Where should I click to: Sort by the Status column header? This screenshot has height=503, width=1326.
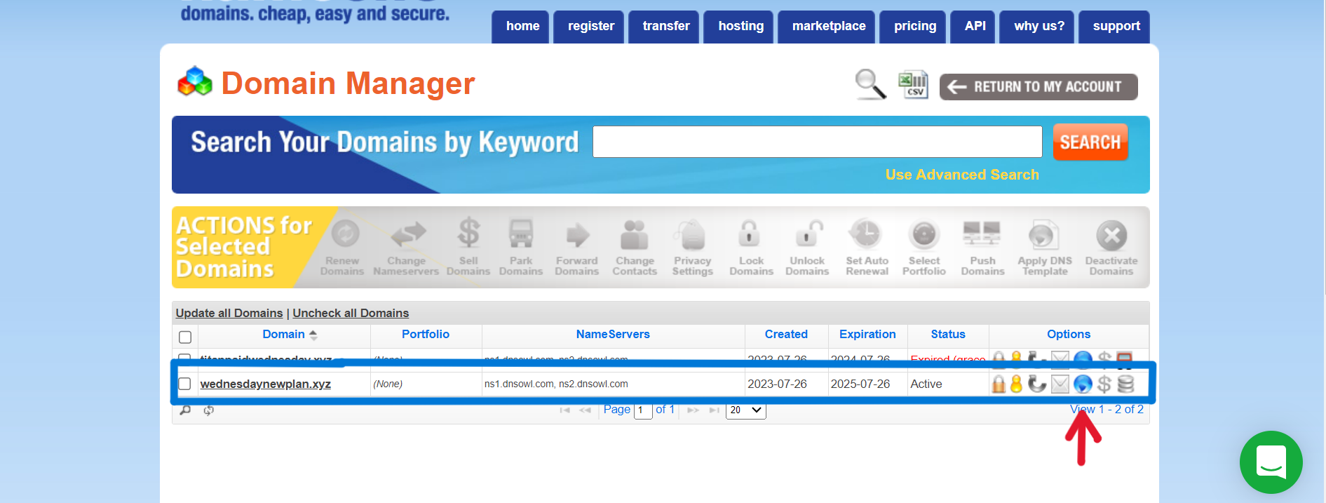948,335
